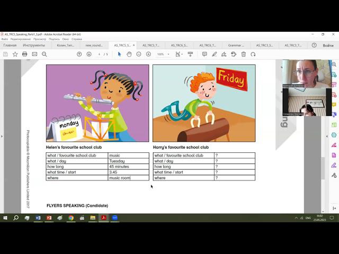Open the Файл menu

[5, 39]
